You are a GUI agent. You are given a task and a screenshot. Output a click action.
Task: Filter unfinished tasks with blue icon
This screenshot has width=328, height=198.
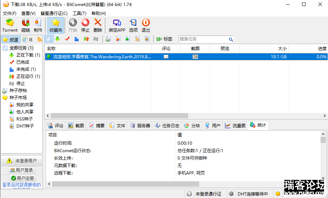coord(76,39)
